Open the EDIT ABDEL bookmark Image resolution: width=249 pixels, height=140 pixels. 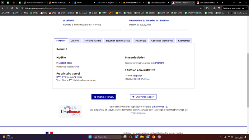[x=177, y=13]
